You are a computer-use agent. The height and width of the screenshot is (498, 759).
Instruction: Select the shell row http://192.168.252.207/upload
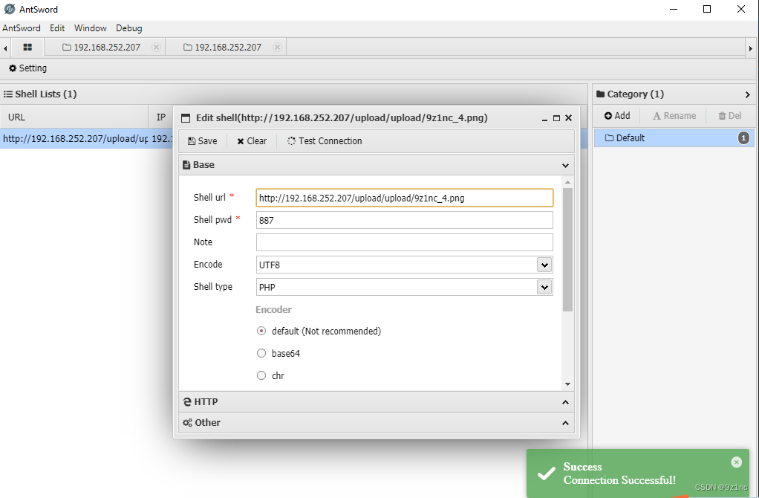pos(86,138)
